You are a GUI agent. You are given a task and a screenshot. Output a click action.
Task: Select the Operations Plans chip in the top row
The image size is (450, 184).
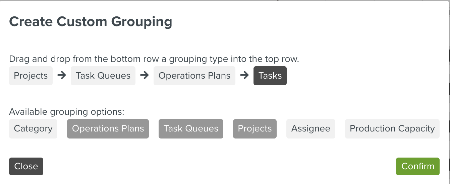[x=194, y=76]
